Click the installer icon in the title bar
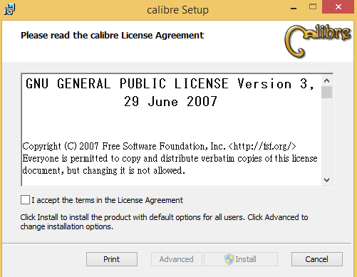357x277 pixels. 9,9
